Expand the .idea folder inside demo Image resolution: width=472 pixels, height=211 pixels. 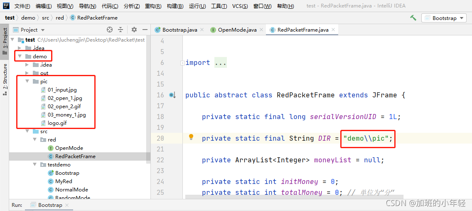(x=27, y=65)
